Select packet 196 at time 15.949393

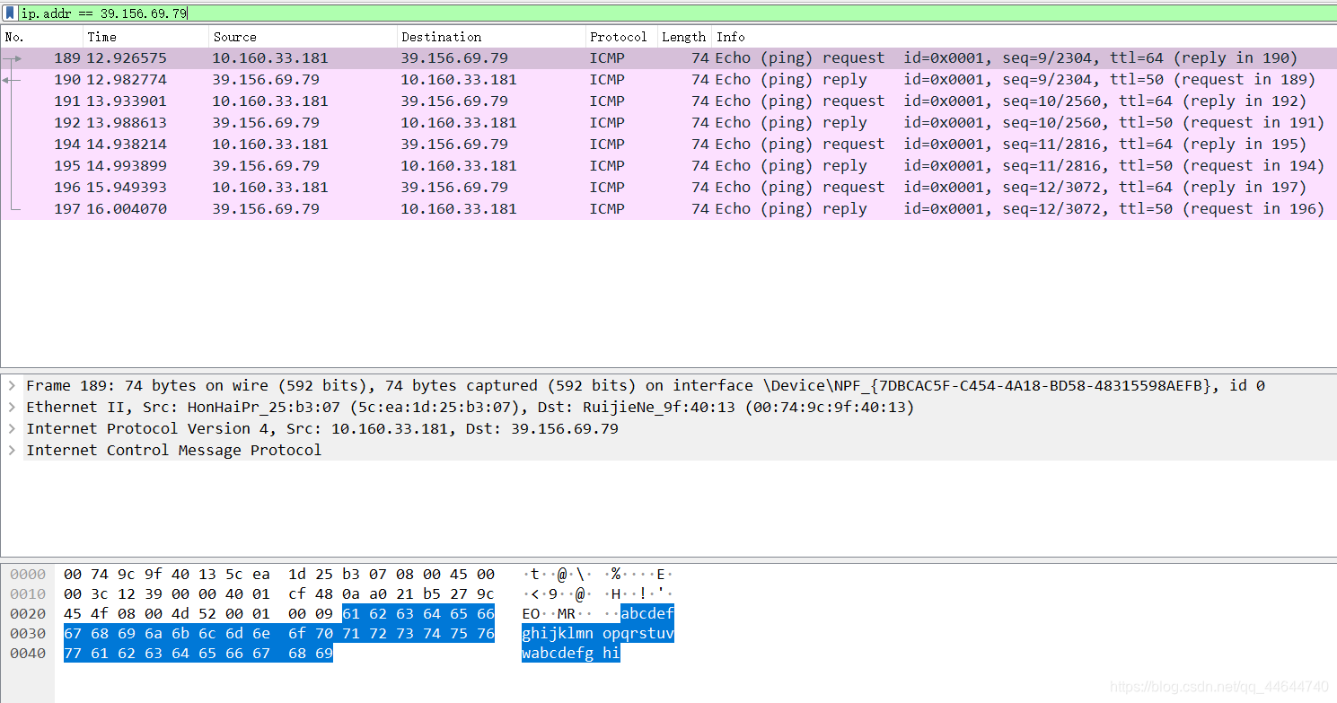[668, 188]
